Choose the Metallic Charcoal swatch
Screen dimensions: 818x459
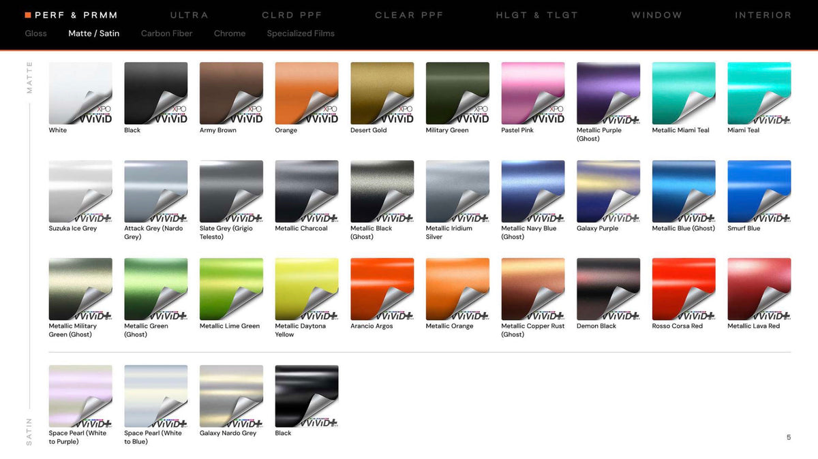pos(307,191)
